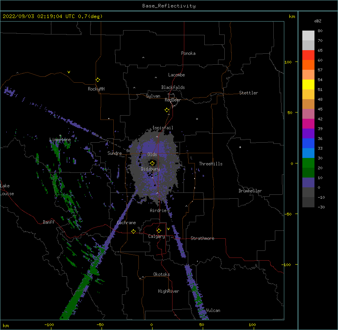
Task: Select the yellow diamond marker above RockyMH
Action: 98,80
